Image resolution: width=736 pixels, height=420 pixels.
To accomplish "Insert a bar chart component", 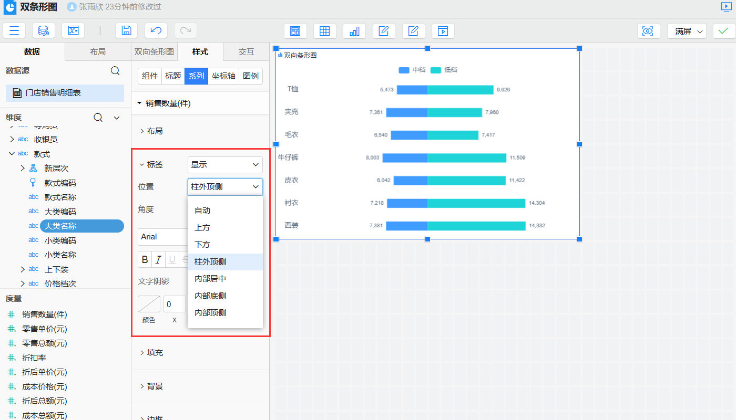I will pyautogui.click(x=354, y=31).
